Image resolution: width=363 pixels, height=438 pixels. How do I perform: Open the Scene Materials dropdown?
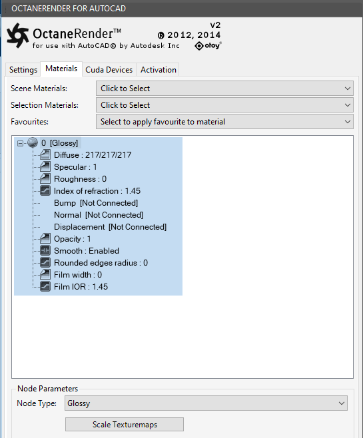[x=224, y=89]
